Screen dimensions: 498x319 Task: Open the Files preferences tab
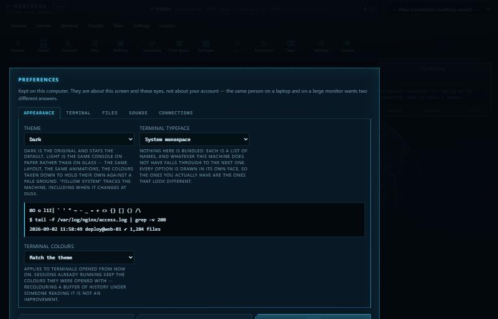[x=110, y=113]
